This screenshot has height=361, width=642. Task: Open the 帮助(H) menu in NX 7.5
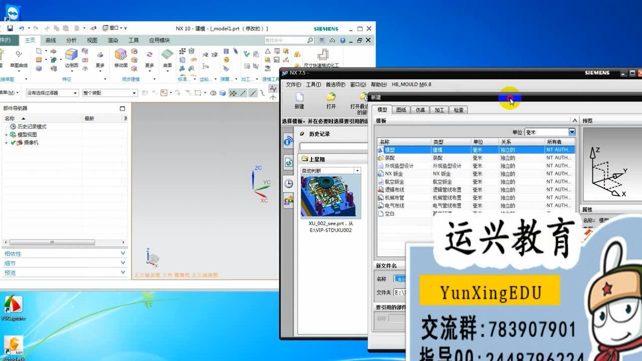click(379, 84)
